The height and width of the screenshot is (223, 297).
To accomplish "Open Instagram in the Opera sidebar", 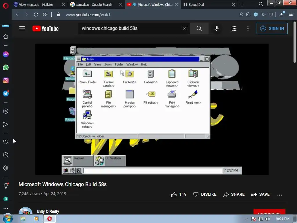I will [6, 81].
